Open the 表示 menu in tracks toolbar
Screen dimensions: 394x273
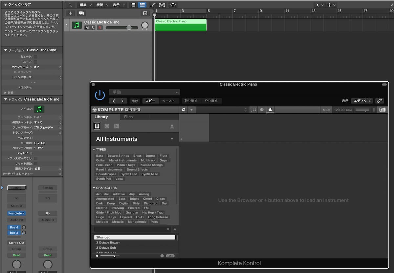click(118, 5)
